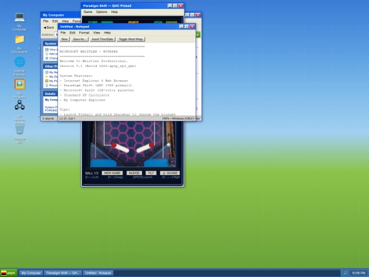Viewport: 369px width, 277px height.
Task: Click the 'Welcome to Whistler Professional.' line
Action: tap(94, 61)
